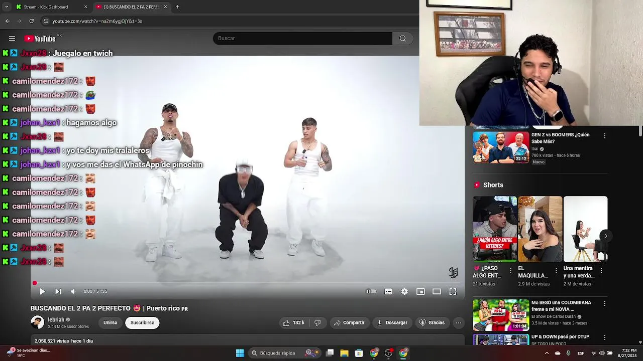Focus the Buscar search field
The image size is (643, 361).
(x=302, y=39)
